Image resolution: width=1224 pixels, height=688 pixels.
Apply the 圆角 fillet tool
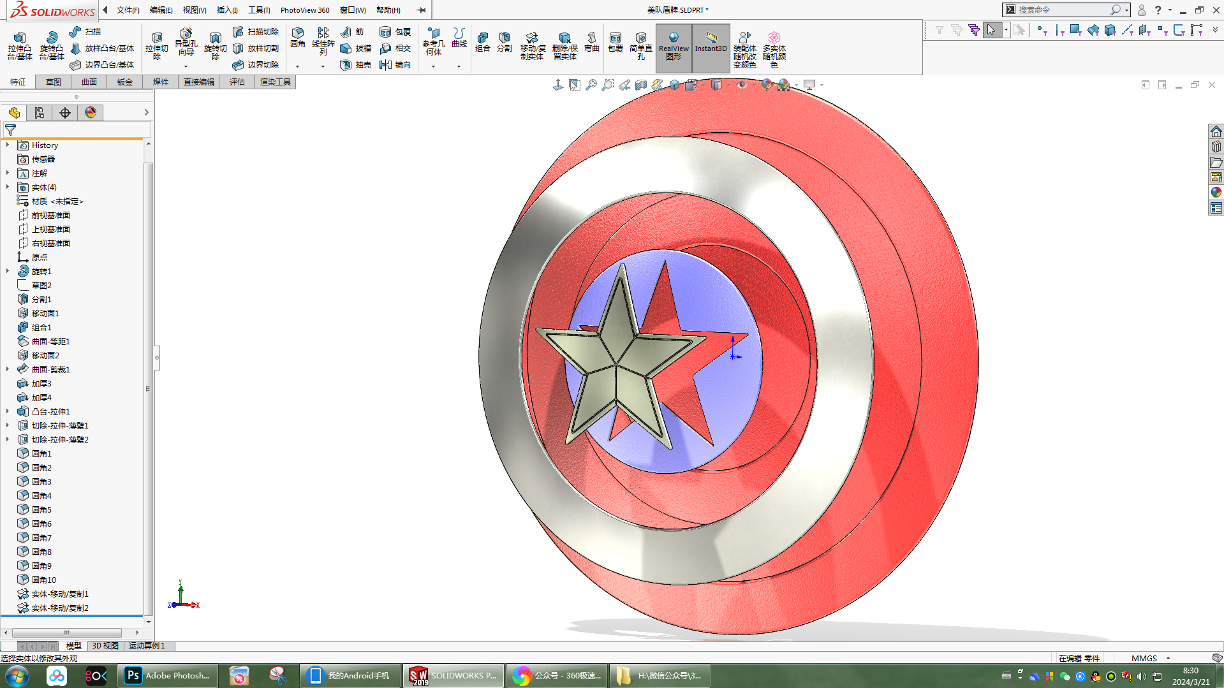298,38
